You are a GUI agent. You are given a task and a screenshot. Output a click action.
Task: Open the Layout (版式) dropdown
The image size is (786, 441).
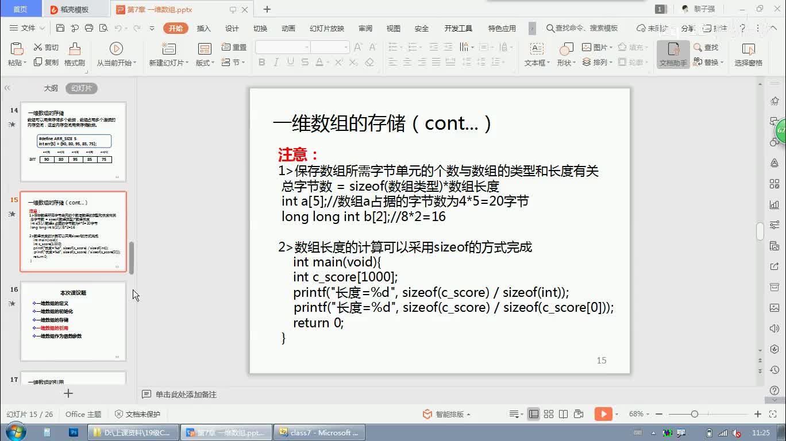coord(205,63)
